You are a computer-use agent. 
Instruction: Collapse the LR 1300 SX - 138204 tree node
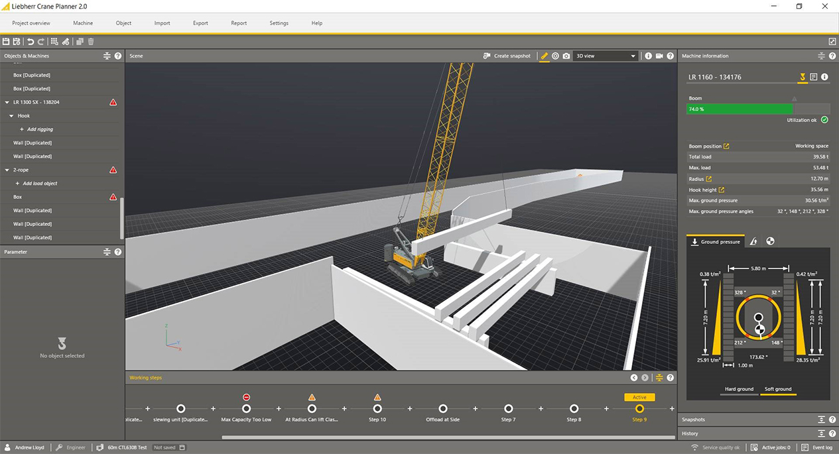point(7,103)
